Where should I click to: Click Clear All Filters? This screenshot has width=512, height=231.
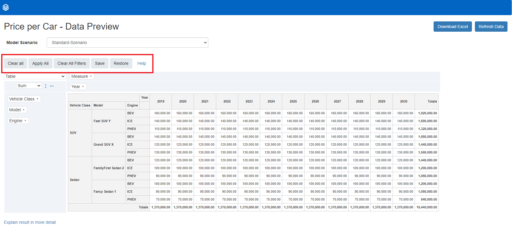tap(72, 63)
